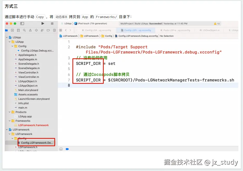Click line 4 SCRIPT_DIR = set
This screenshot has width=243, height=171.
96,64
